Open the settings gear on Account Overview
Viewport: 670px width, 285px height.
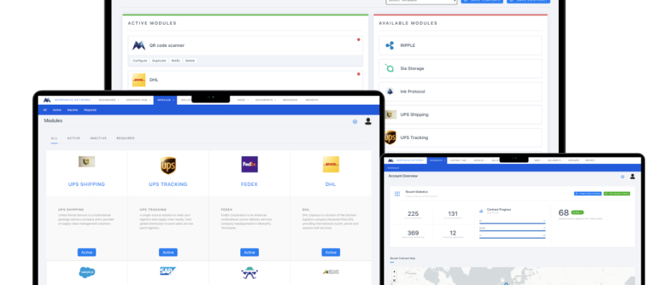(x=622, y=177)
